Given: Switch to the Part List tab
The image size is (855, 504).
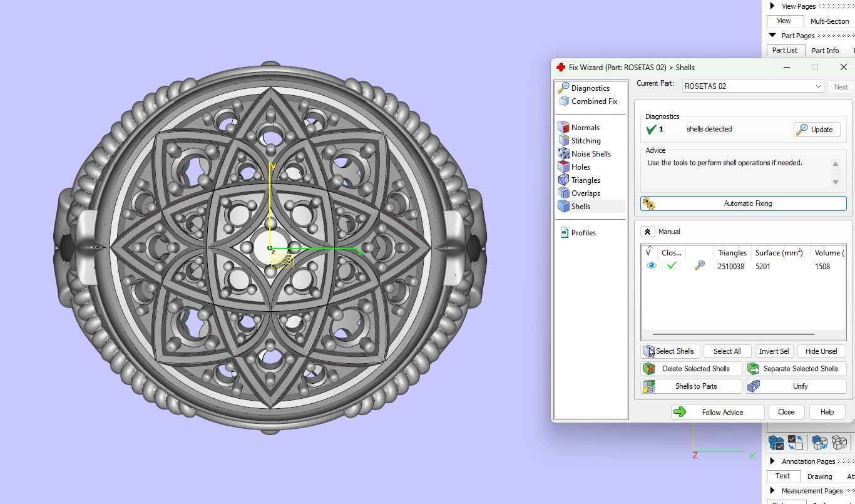Looking at the screenshot, I should pos(785,50).
